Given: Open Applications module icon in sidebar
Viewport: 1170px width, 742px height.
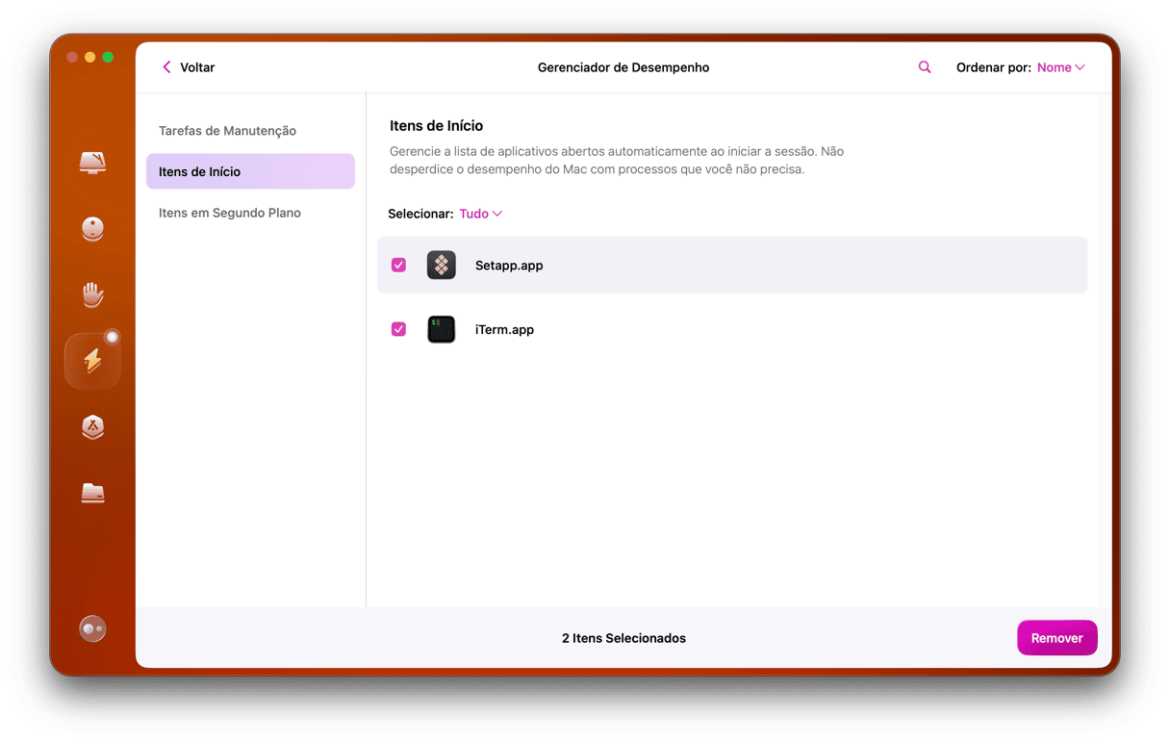Looking at the screenshot, I should coord(92,427).
